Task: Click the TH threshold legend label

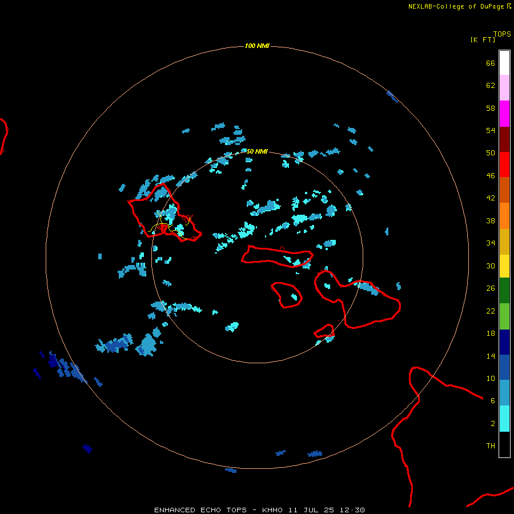Action: 491,446
